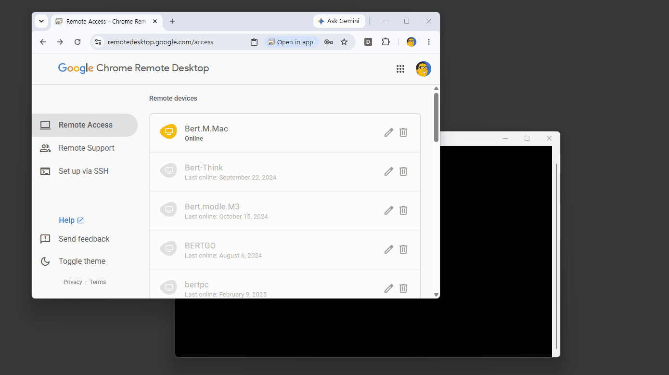Delete the Bert-Think remote device
This screenshot has height=375, width=669.
click(403, 171)
